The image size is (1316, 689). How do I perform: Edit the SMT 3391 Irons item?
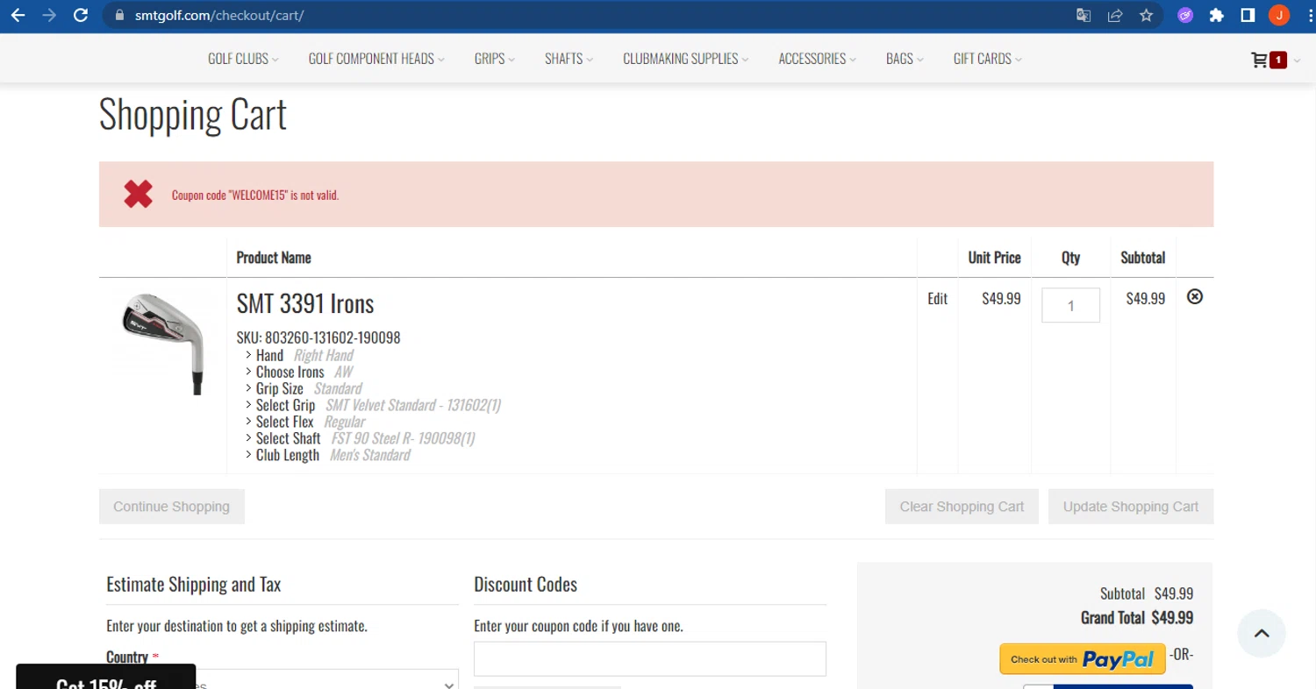(938, 299)
